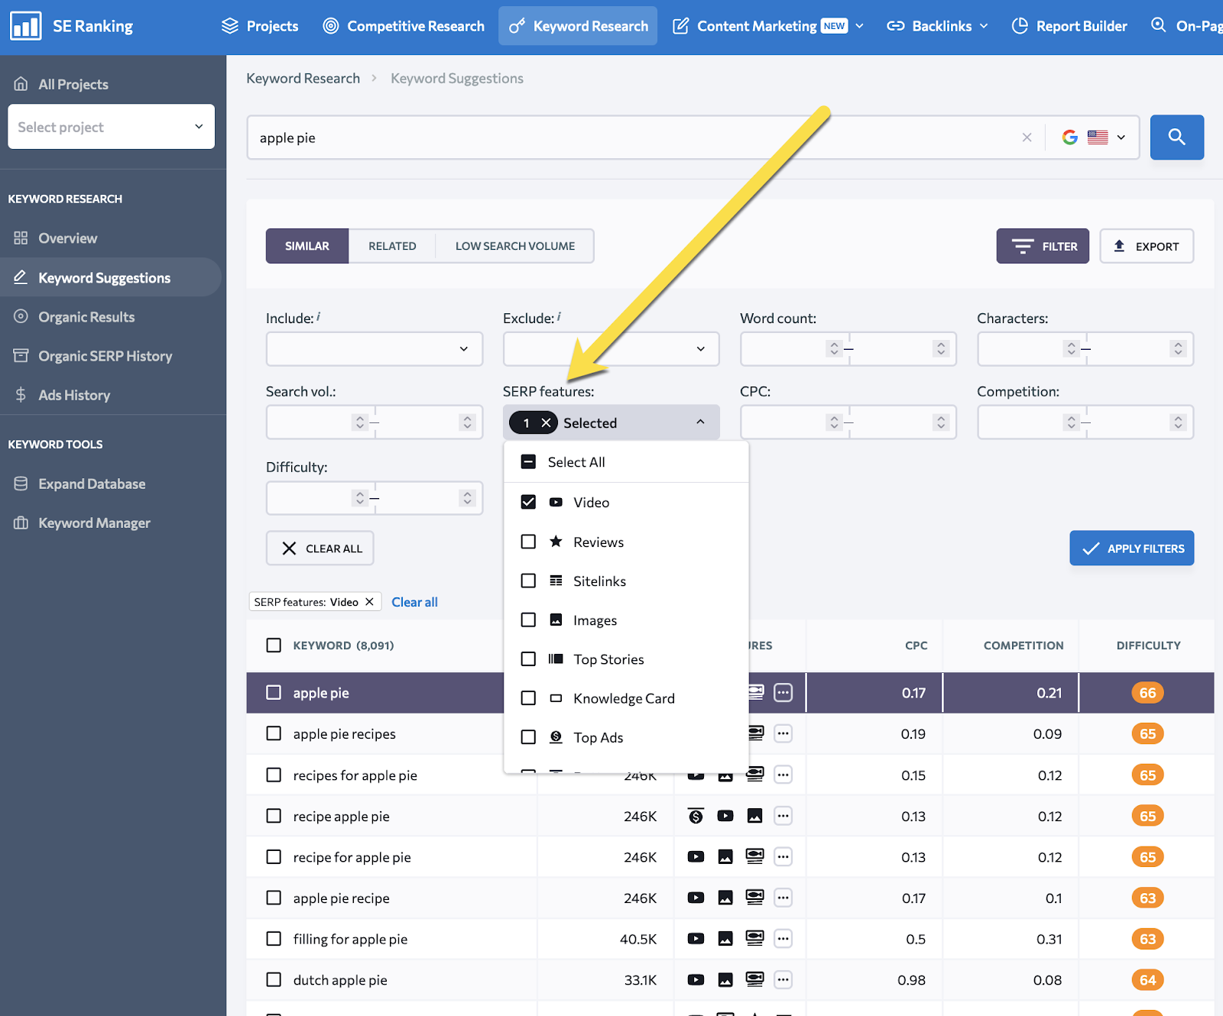Click top ads icon in recipe apple pie row

coord(696,816)
